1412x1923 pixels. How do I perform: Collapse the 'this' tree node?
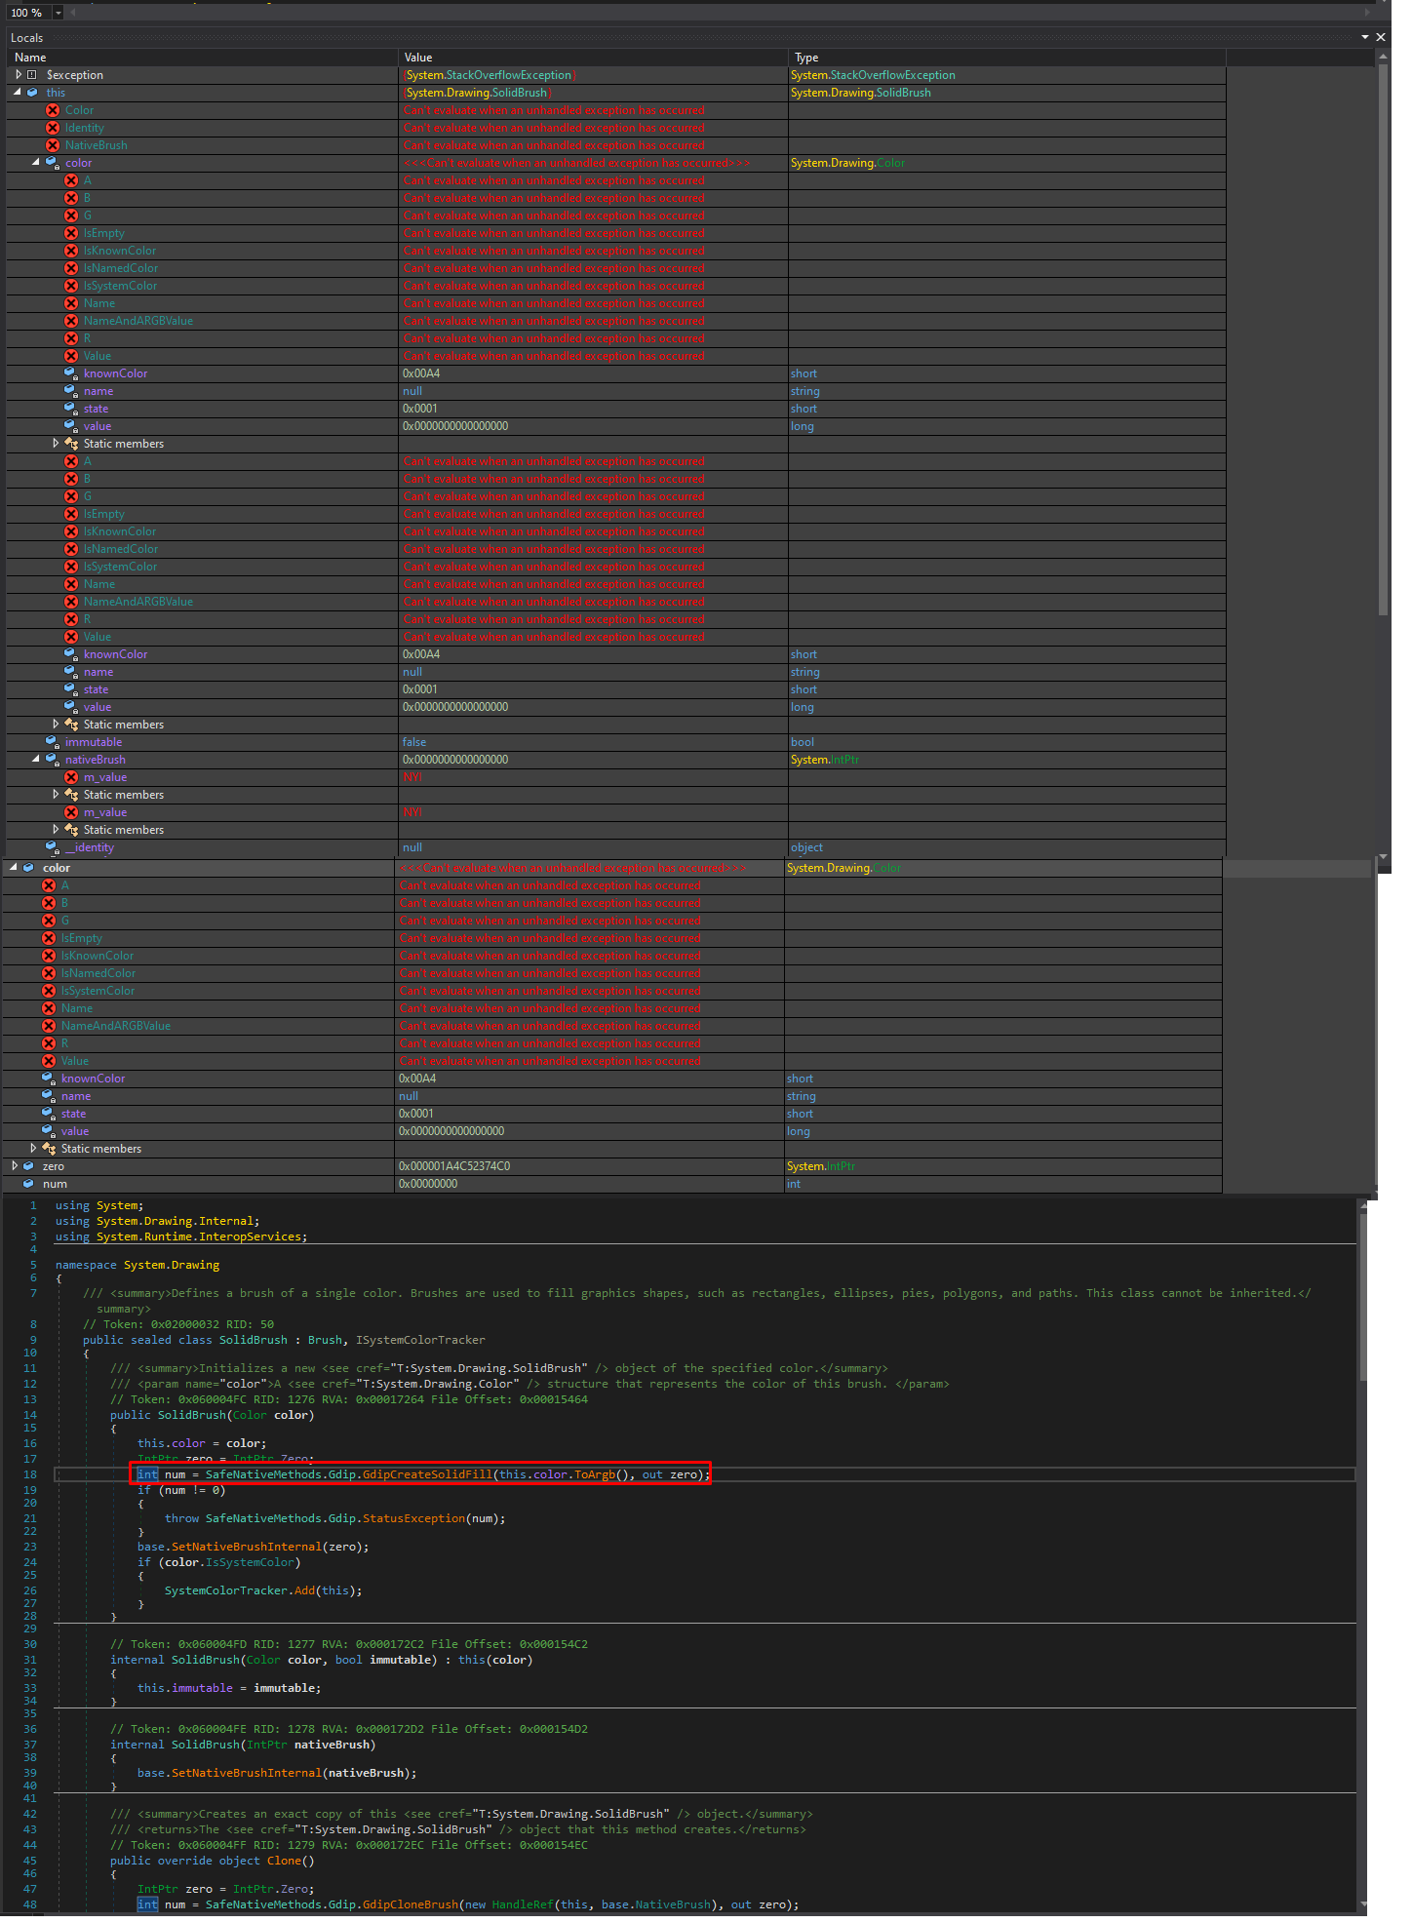18,93
